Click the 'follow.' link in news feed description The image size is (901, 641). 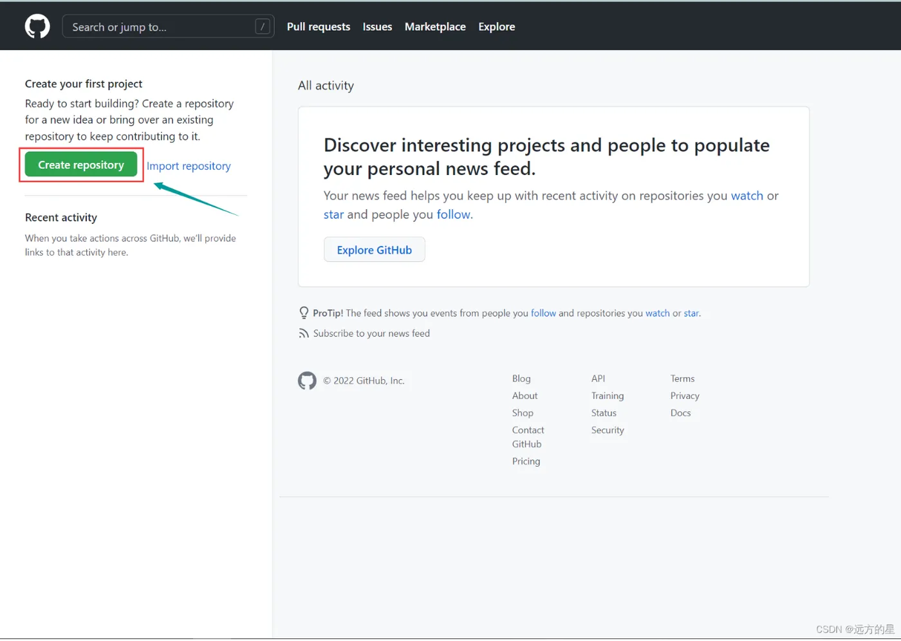tap(455, 214)
